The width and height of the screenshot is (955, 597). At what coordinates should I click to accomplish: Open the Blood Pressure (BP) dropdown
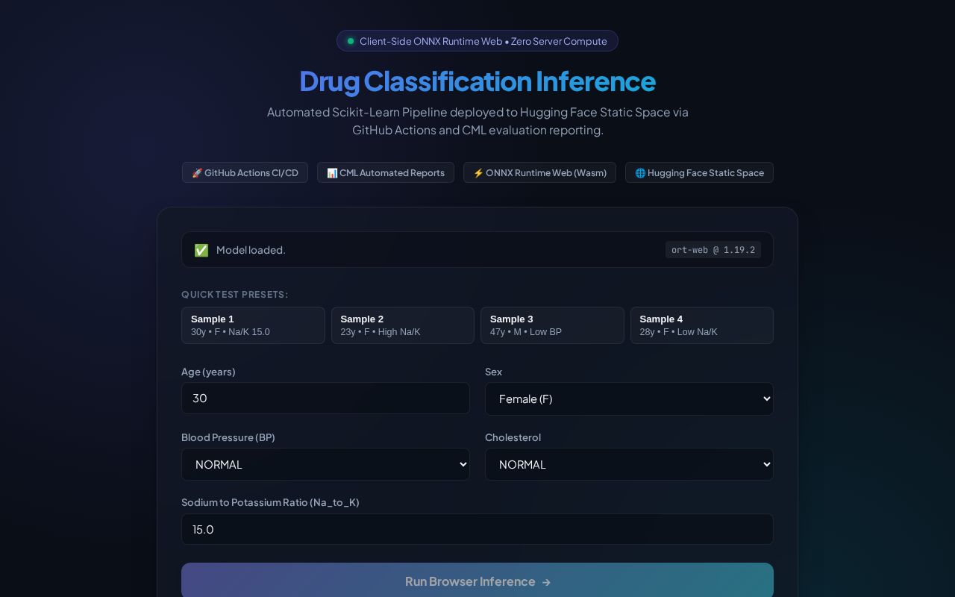(x=325, y=464)
